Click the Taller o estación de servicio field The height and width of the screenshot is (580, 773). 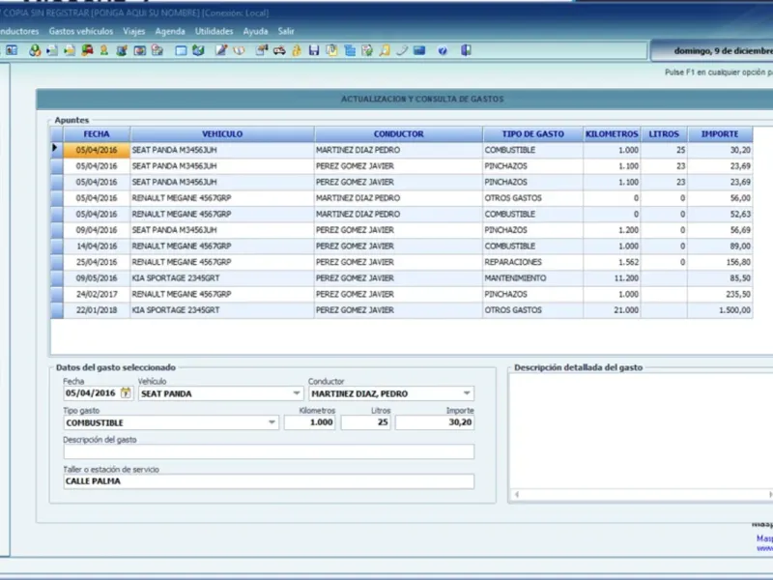click(268, 481)
